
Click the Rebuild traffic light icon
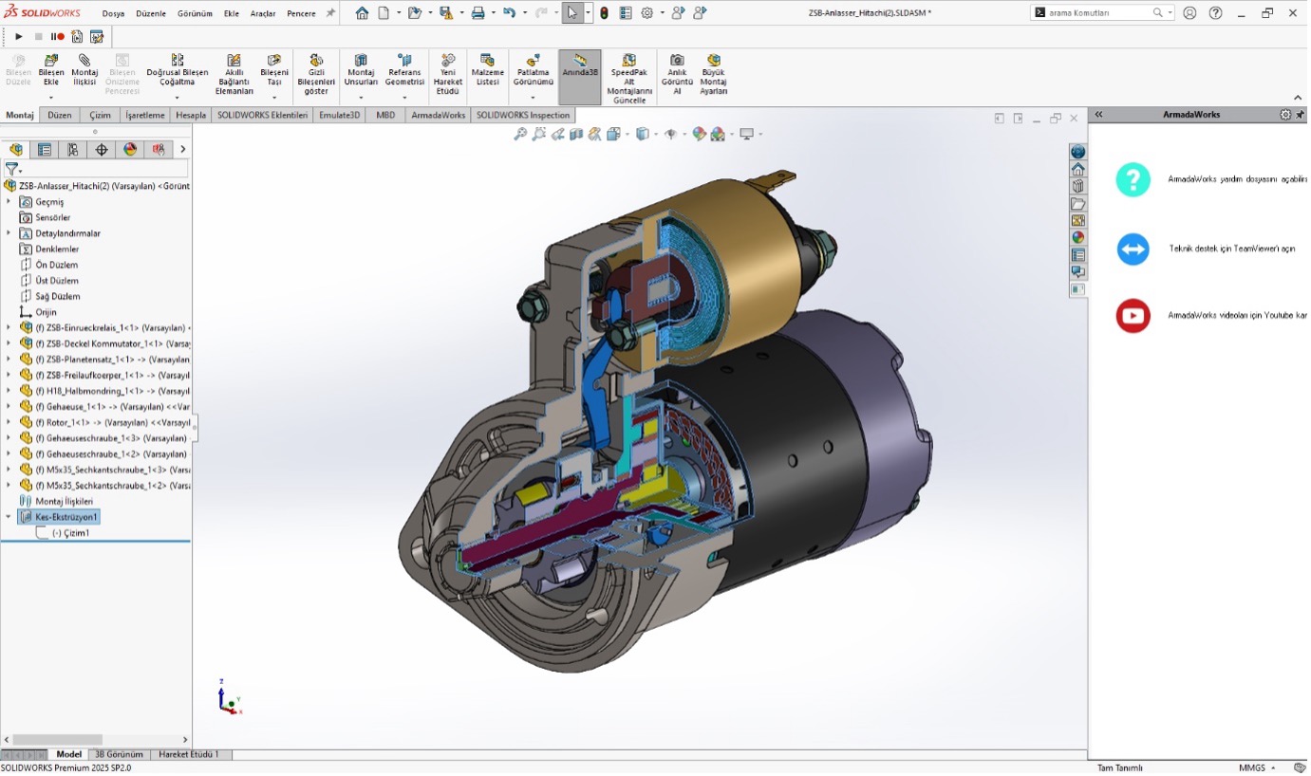pyautogui.click(x=604, y=13)
